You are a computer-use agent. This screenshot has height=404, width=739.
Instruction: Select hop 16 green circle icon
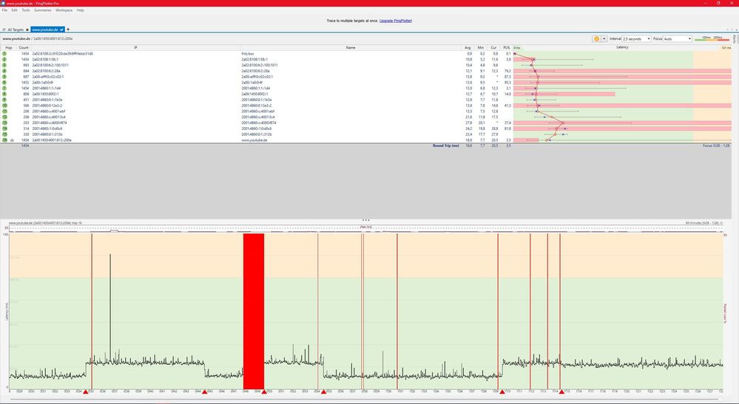tap(4, 140)
